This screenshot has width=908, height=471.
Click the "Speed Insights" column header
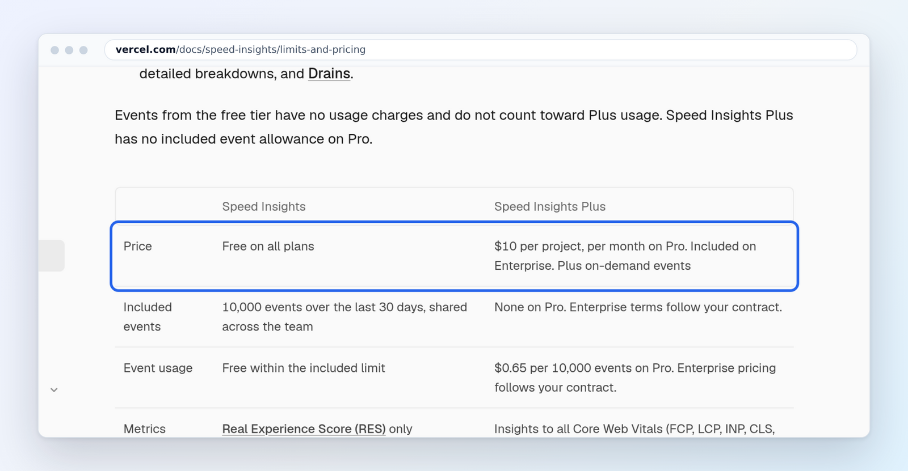pos(264,207)
